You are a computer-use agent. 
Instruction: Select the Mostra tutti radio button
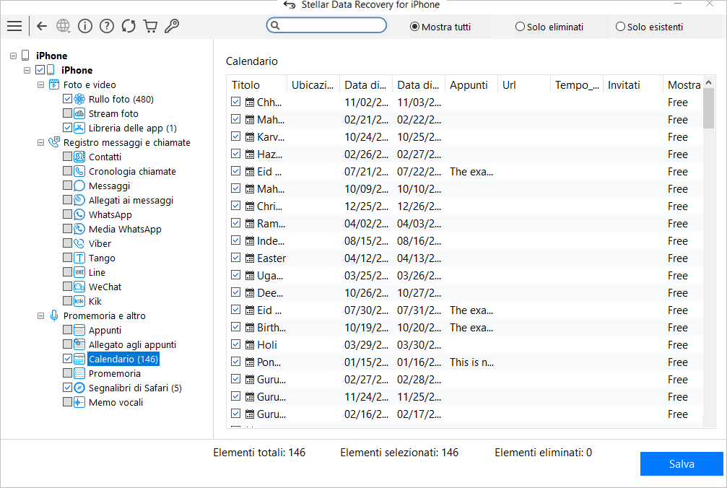tap(414, 27)
